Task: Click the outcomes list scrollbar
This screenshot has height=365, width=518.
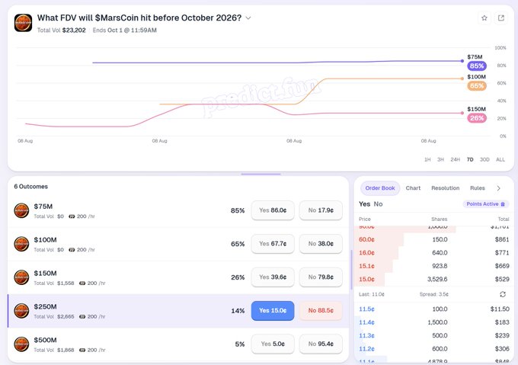Action: pos(351,269)
